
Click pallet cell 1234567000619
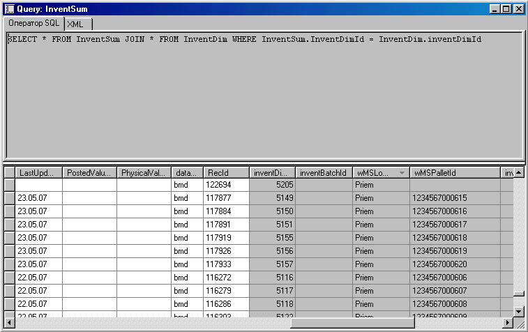(x=455, y=251)
